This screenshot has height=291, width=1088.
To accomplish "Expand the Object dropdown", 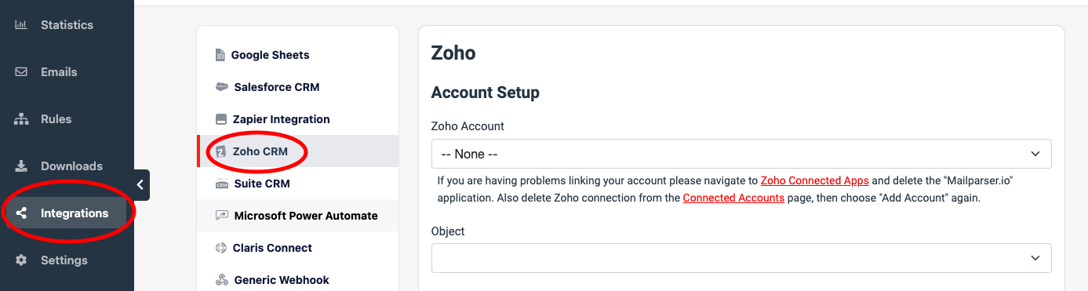I will (x=741, y=258).
